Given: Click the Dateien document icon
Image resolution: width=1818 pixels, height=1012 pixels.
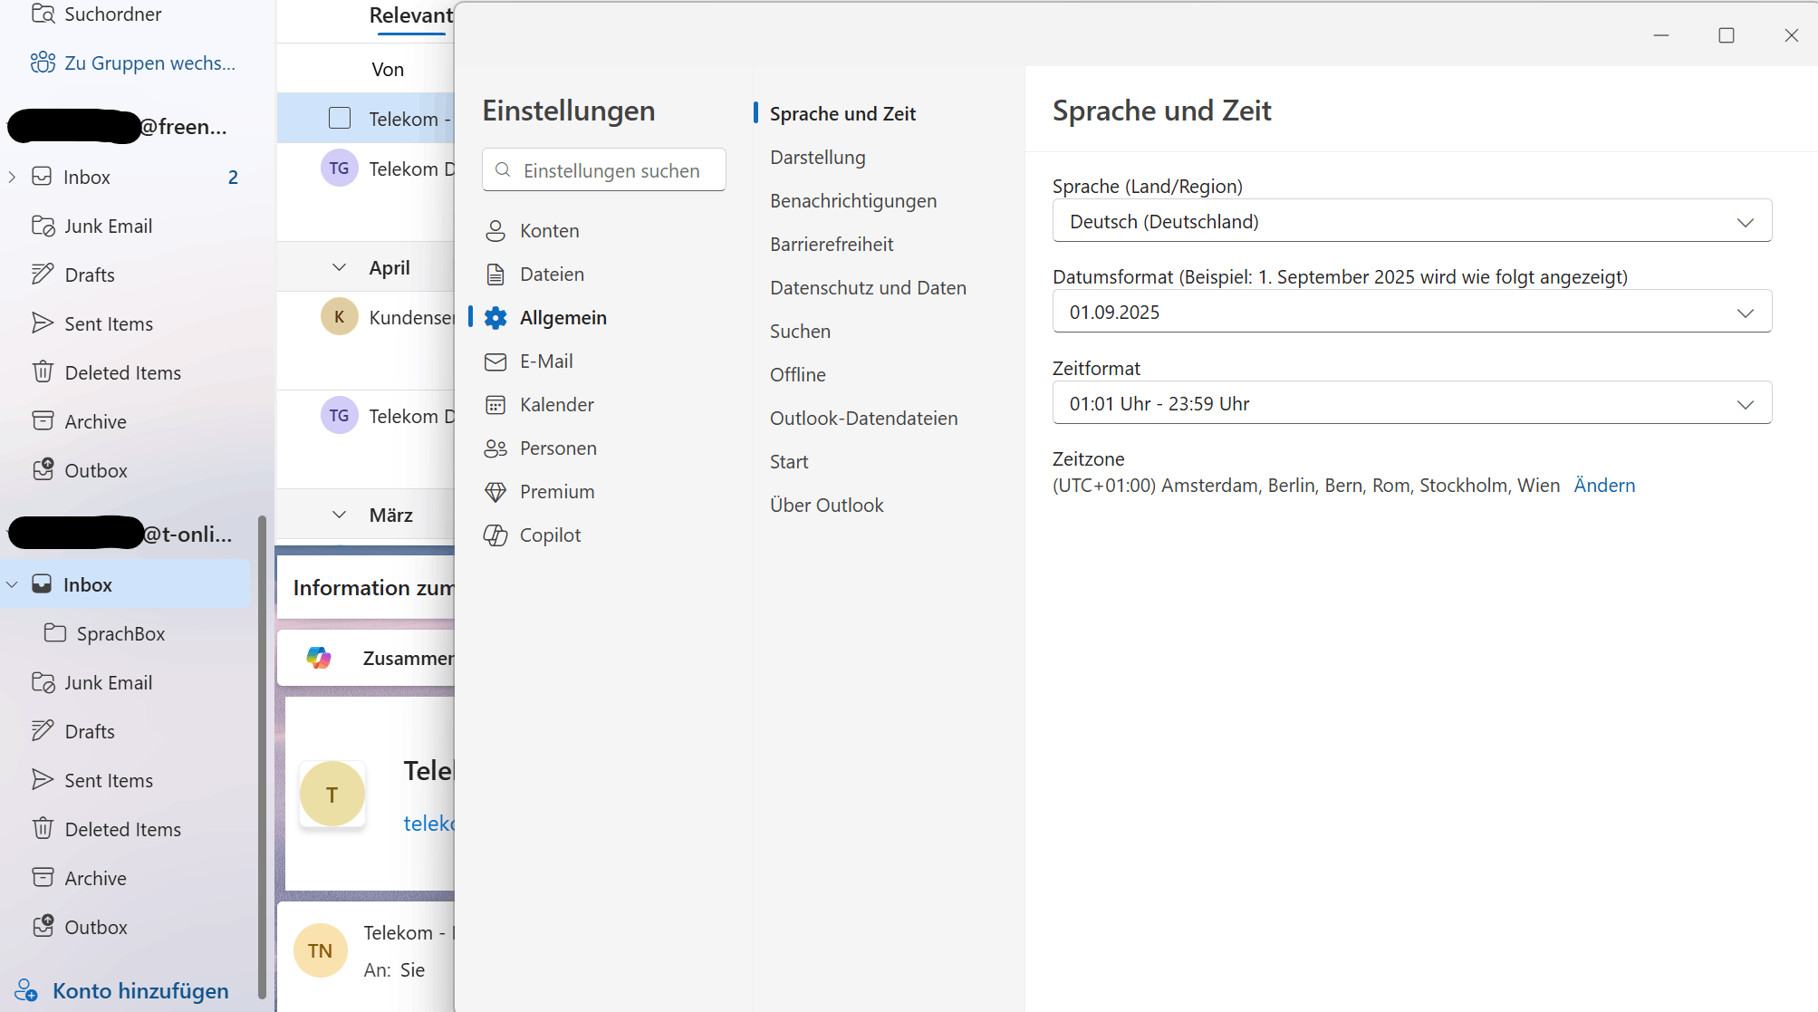Looking at the screenshot, I should 495,275.
